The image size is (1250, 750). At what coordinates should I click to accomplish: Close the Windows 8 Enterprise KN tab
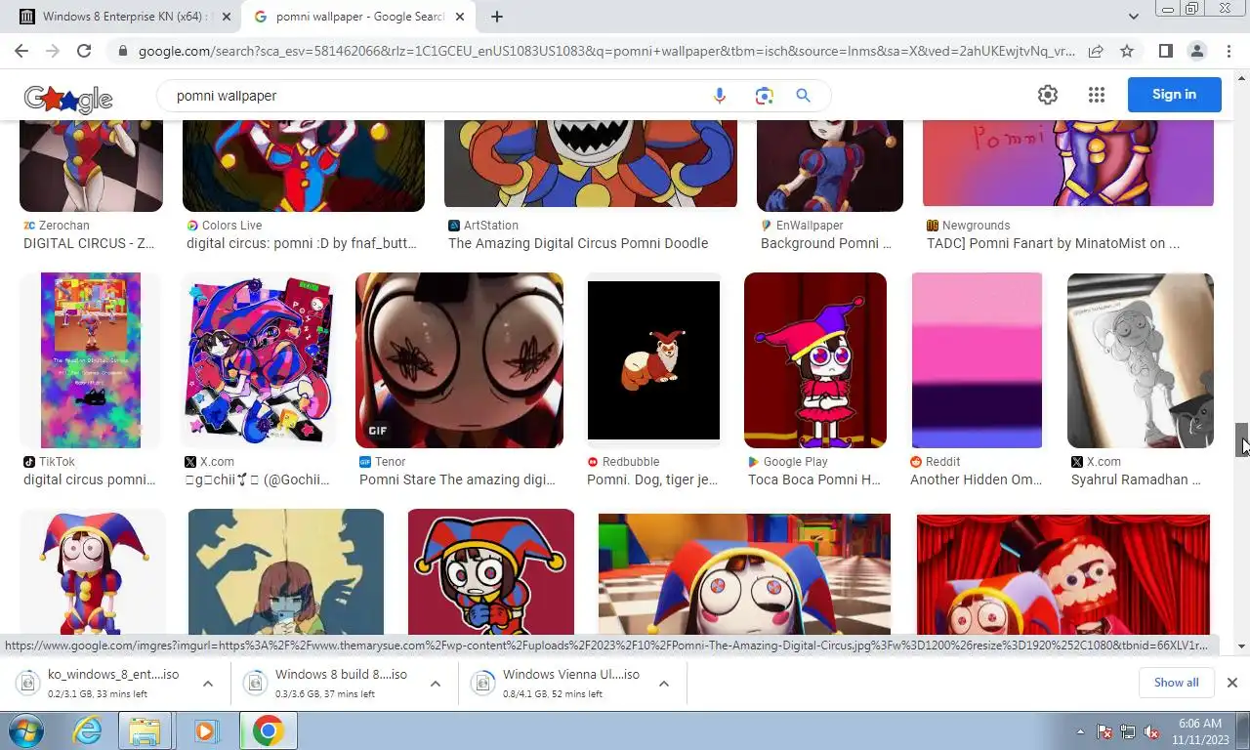pos(227,17)
